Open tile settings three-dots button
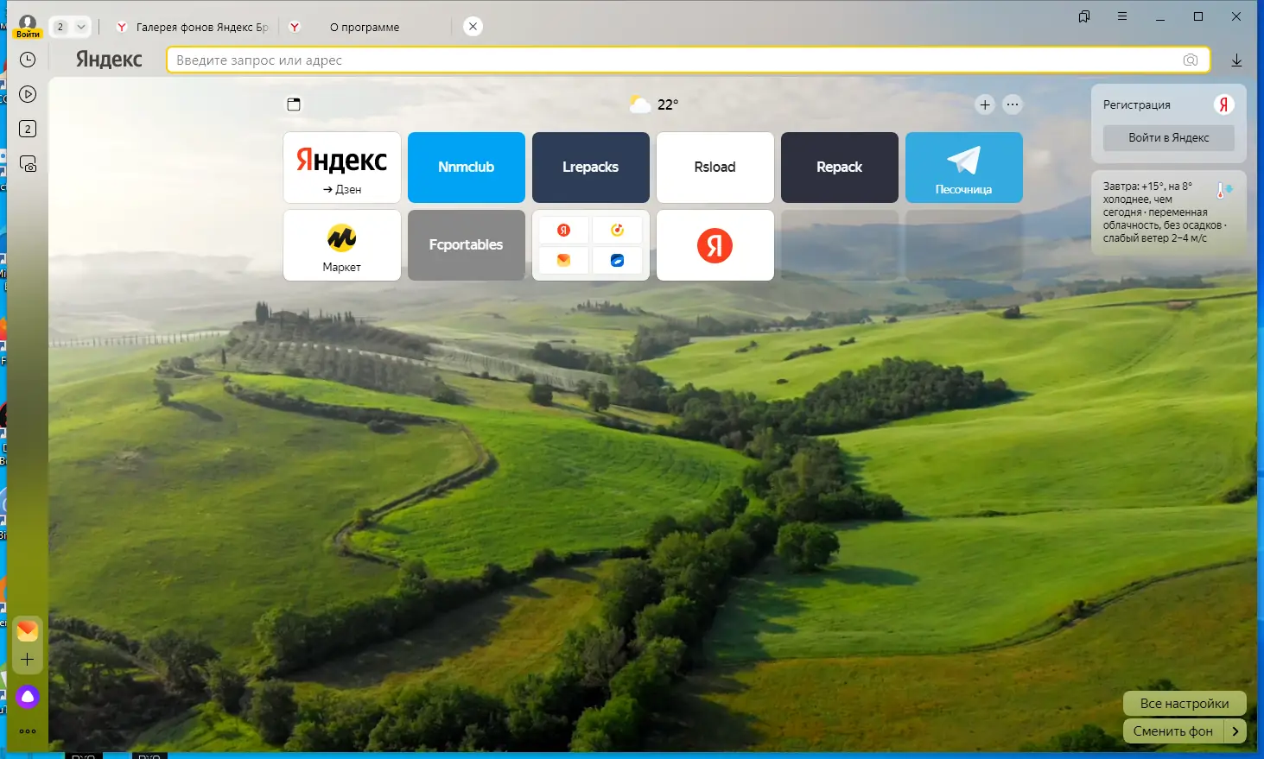The width and height of the screenshot is (1264, 759). [1013, 104]
